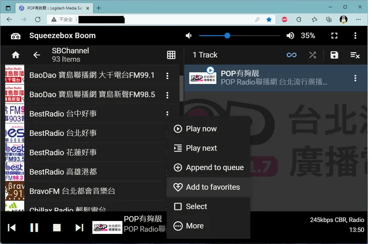Pause playback
This screenshot has width=372, height=244.
point(34,227)
